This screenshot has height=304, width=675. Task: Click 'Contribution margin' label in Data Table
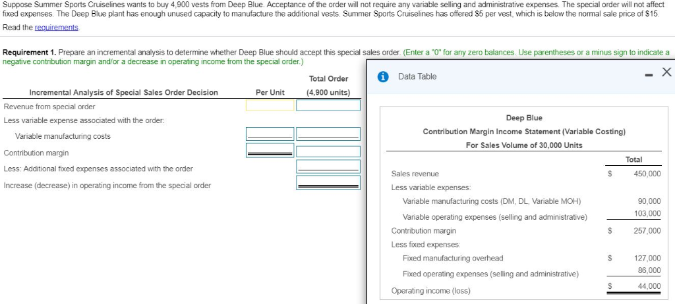pyautogui.click(x=424, y=231)
